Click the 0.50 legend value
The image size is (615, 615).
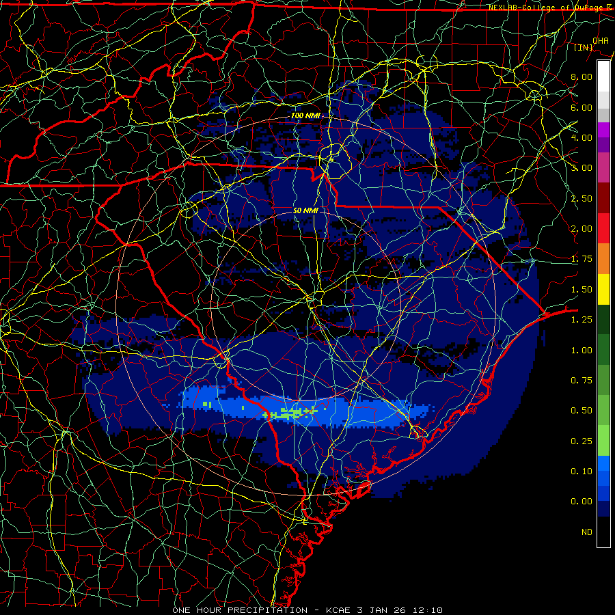[x=582, y=411]
